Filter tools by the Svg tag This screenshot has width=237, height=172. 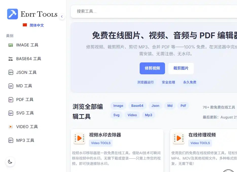116,115
